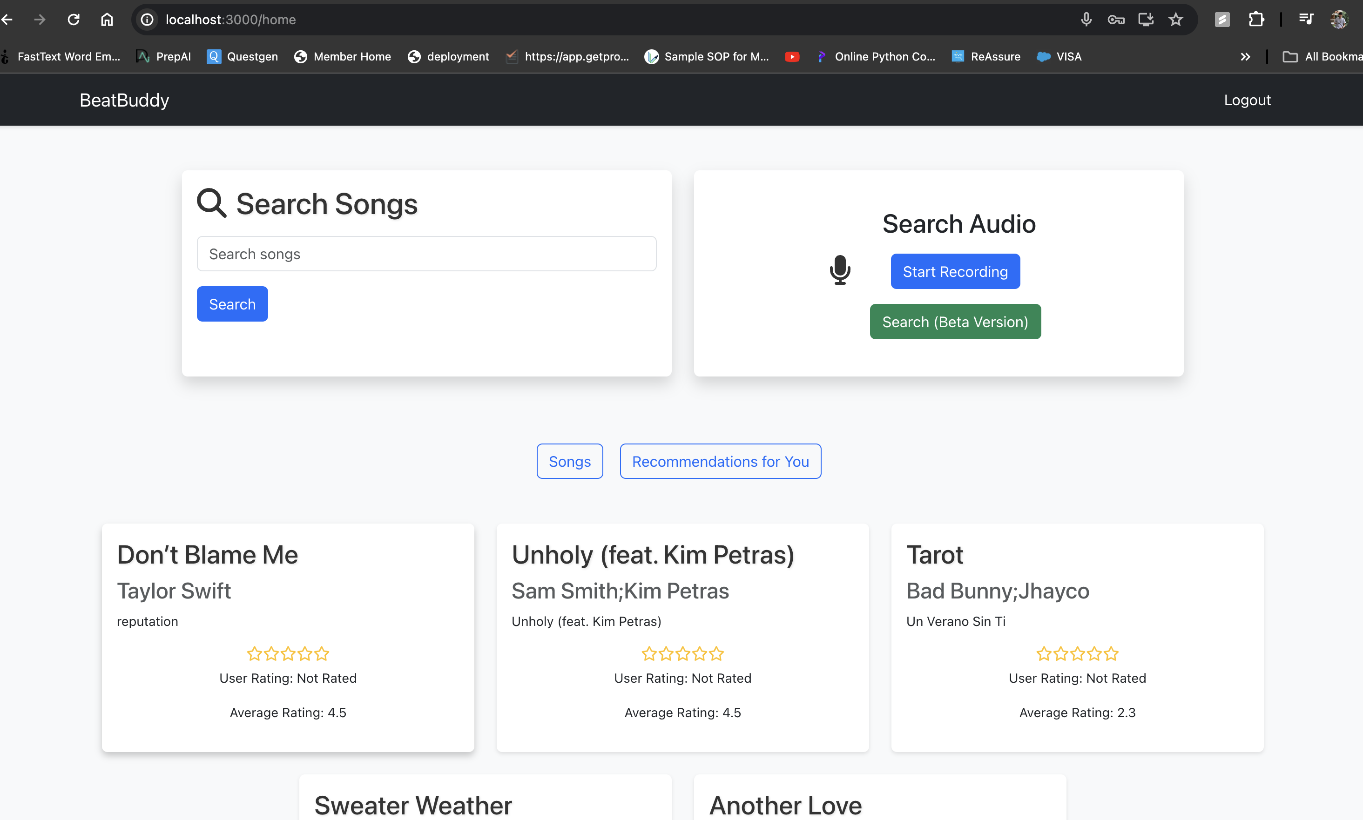Viewport: 1363px width, 820px height.
Task: Open the browser extensions puzzle icon
Action: [1256, 20]
